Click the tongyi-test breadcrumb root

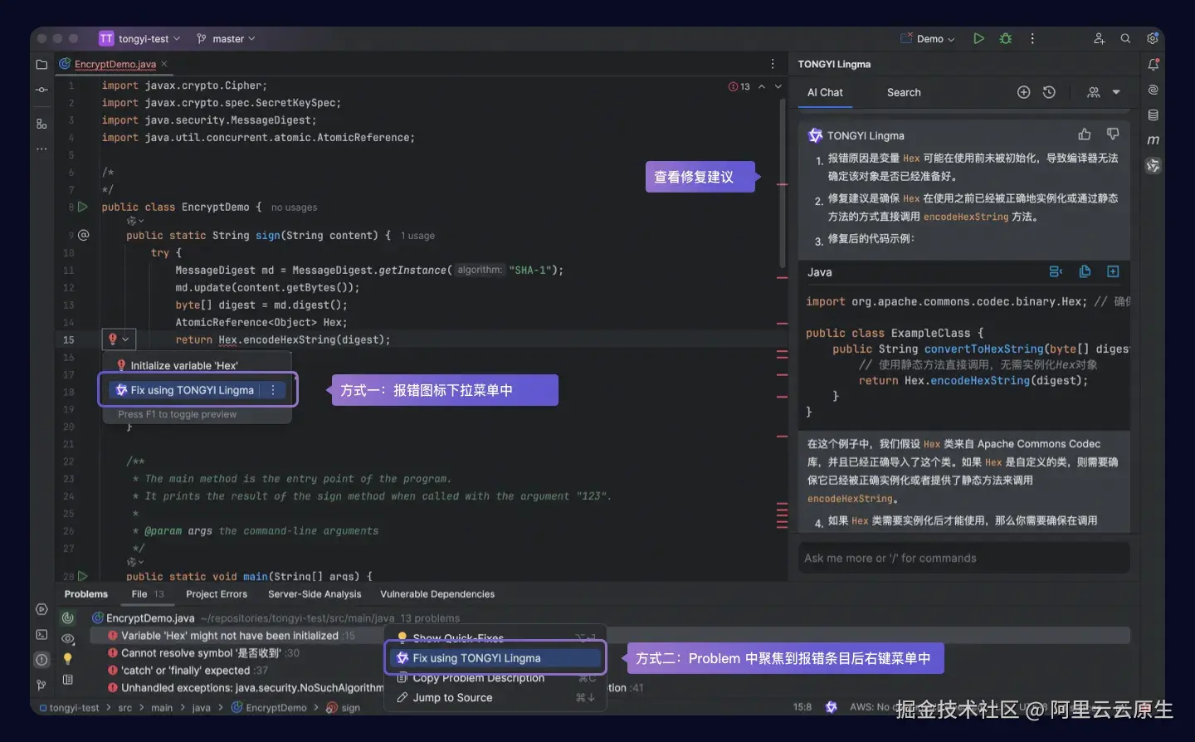pyautogui.click(x=70, y=708)
